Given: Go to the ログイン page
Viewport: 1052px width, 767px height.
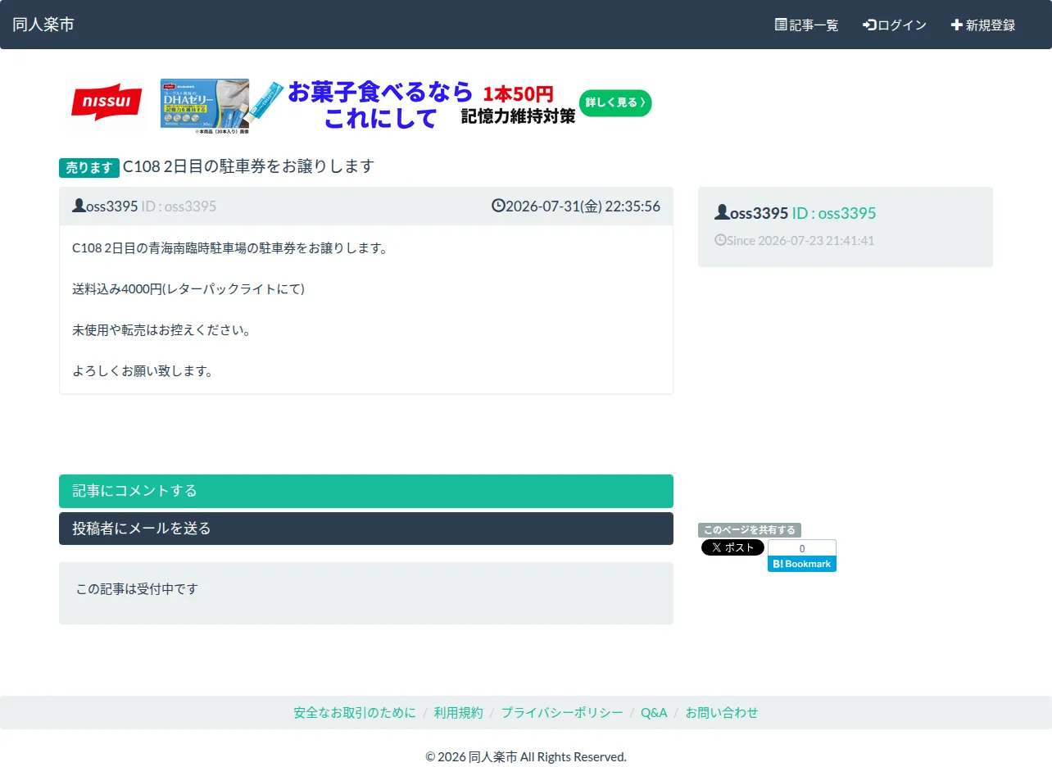Looking at the screenshot, I should pos(894,25).
